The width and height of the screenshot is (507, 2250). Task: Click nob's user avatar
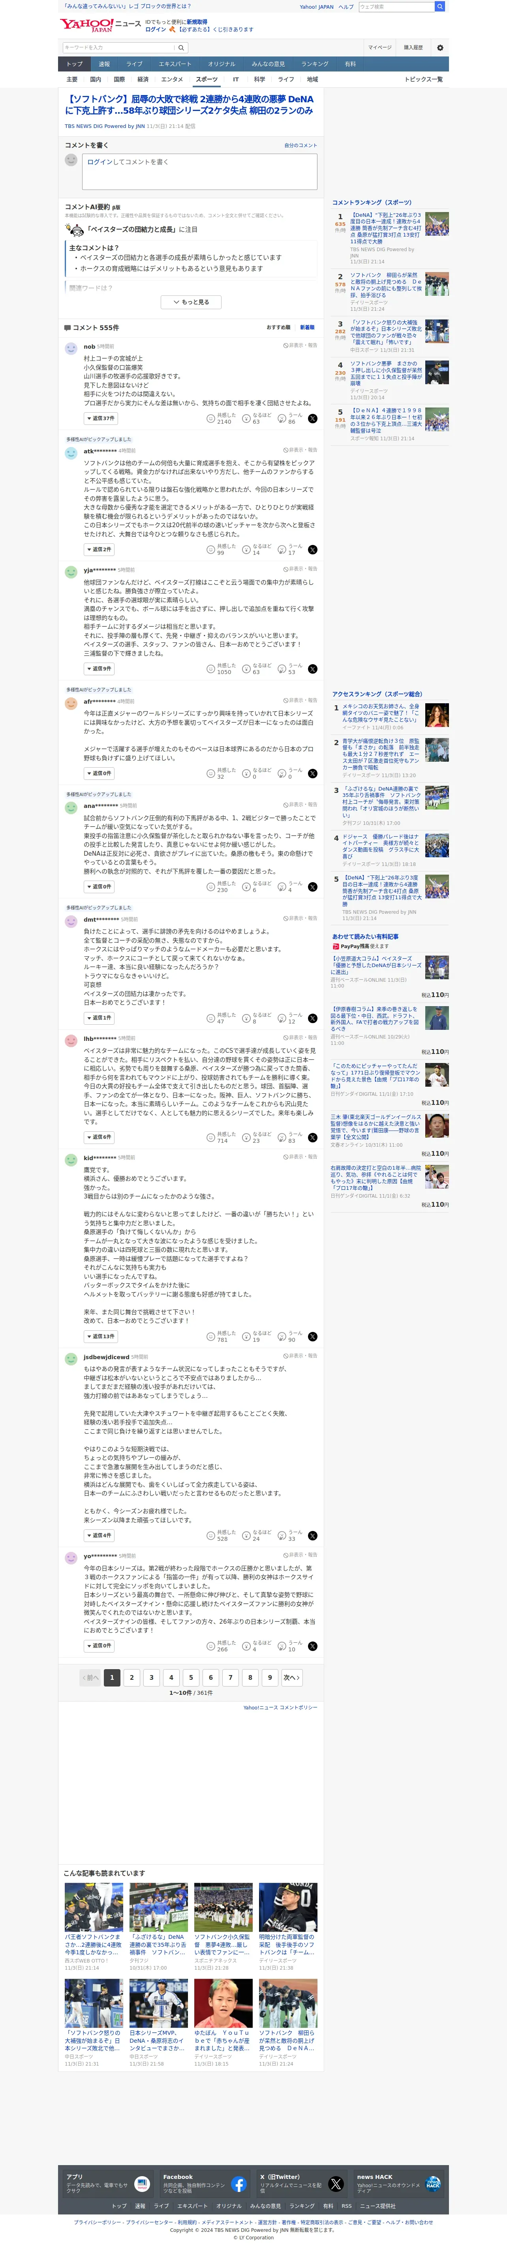coord(71,349)
